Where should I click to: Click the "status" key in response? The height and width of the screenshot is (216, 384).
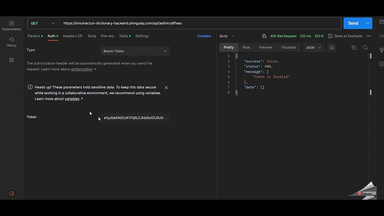click(x=252, y=67)
